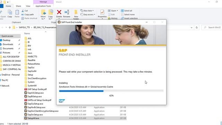
Task: Expand the Delete dropdown arrow
Action: point(59,19)
